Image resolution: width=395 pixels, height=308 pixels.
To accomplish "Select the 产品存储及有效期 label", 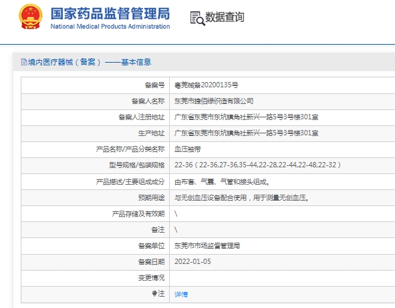I will coord(138,214).
